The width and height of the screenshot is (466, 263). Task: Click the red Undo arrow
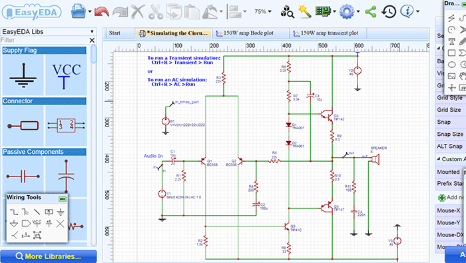(x=101, y=12)
